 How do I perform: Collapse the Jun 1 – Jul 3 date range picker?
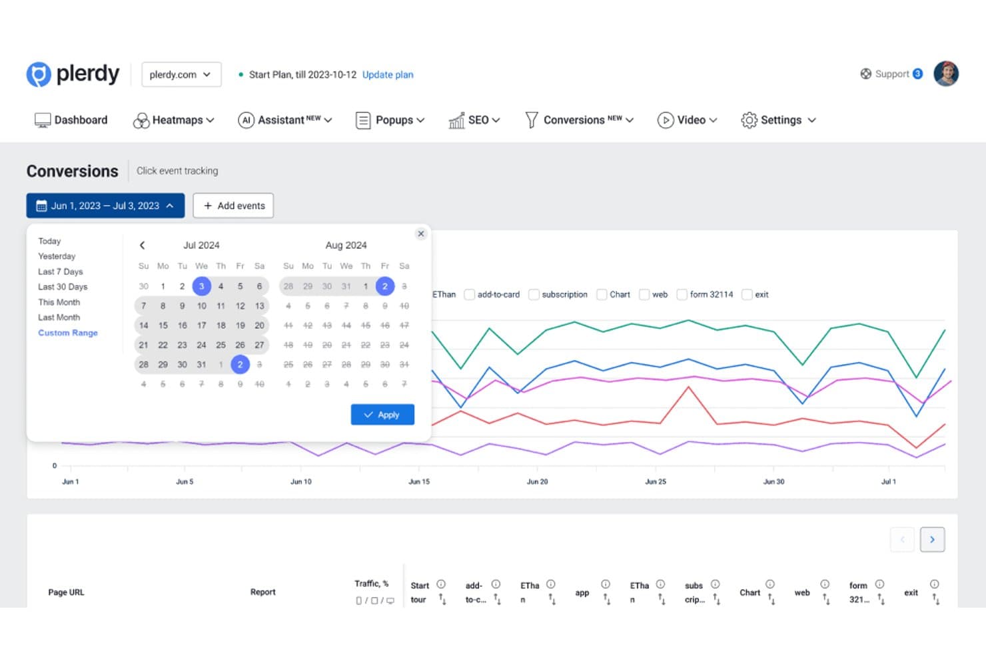pos(105,206)
